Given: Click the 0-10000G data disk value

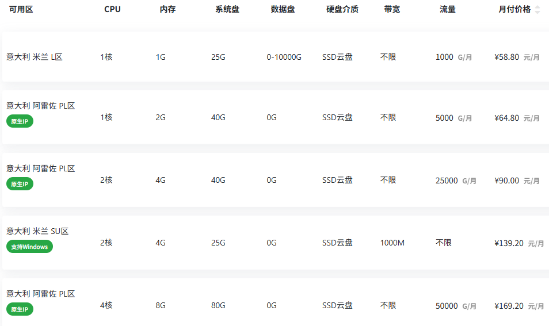Looking at the screenshot, I should coord(284,57).
